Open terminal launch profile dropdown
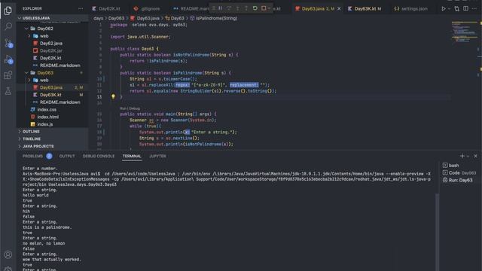The width and height of the screenshot is (482, 271). click(x=468, y=157)
